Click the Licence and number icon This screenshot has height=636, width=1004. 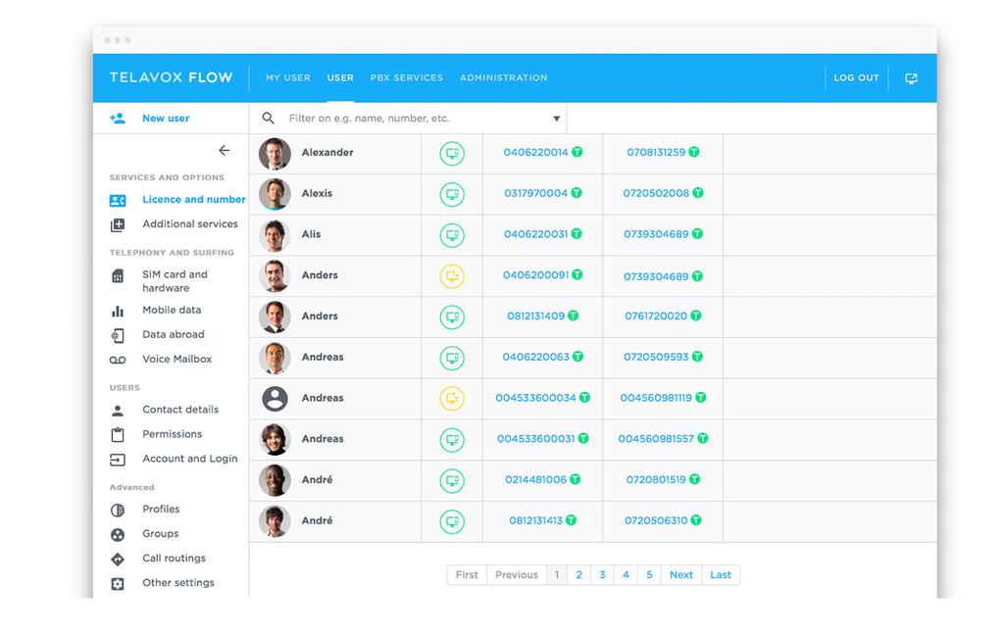point(118,200)
